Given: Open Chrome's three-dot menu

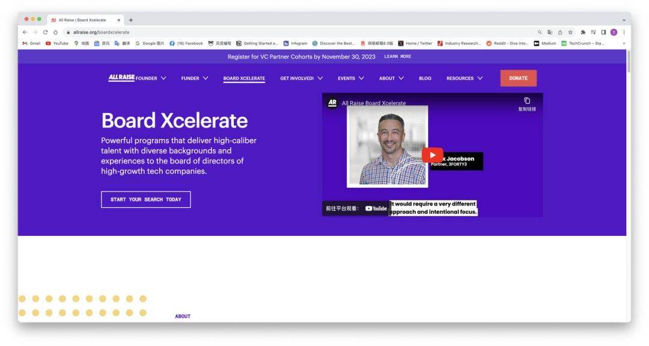Looking at the screenshot, I should click(x=624, y=32).
